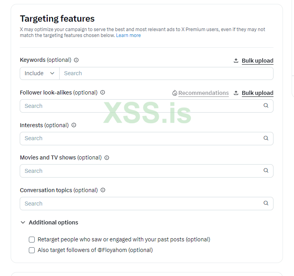
Task: Click the Interests search input box
Action: pos(142,138)
